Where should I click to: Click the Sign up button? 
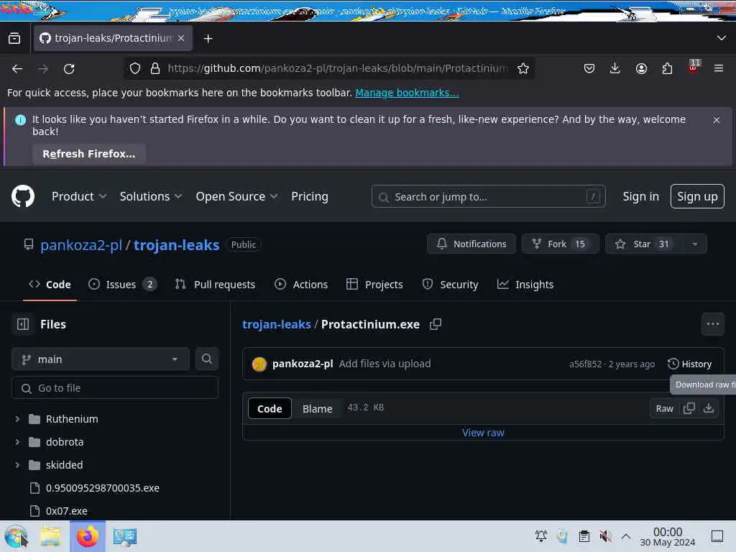coord(697,196)
